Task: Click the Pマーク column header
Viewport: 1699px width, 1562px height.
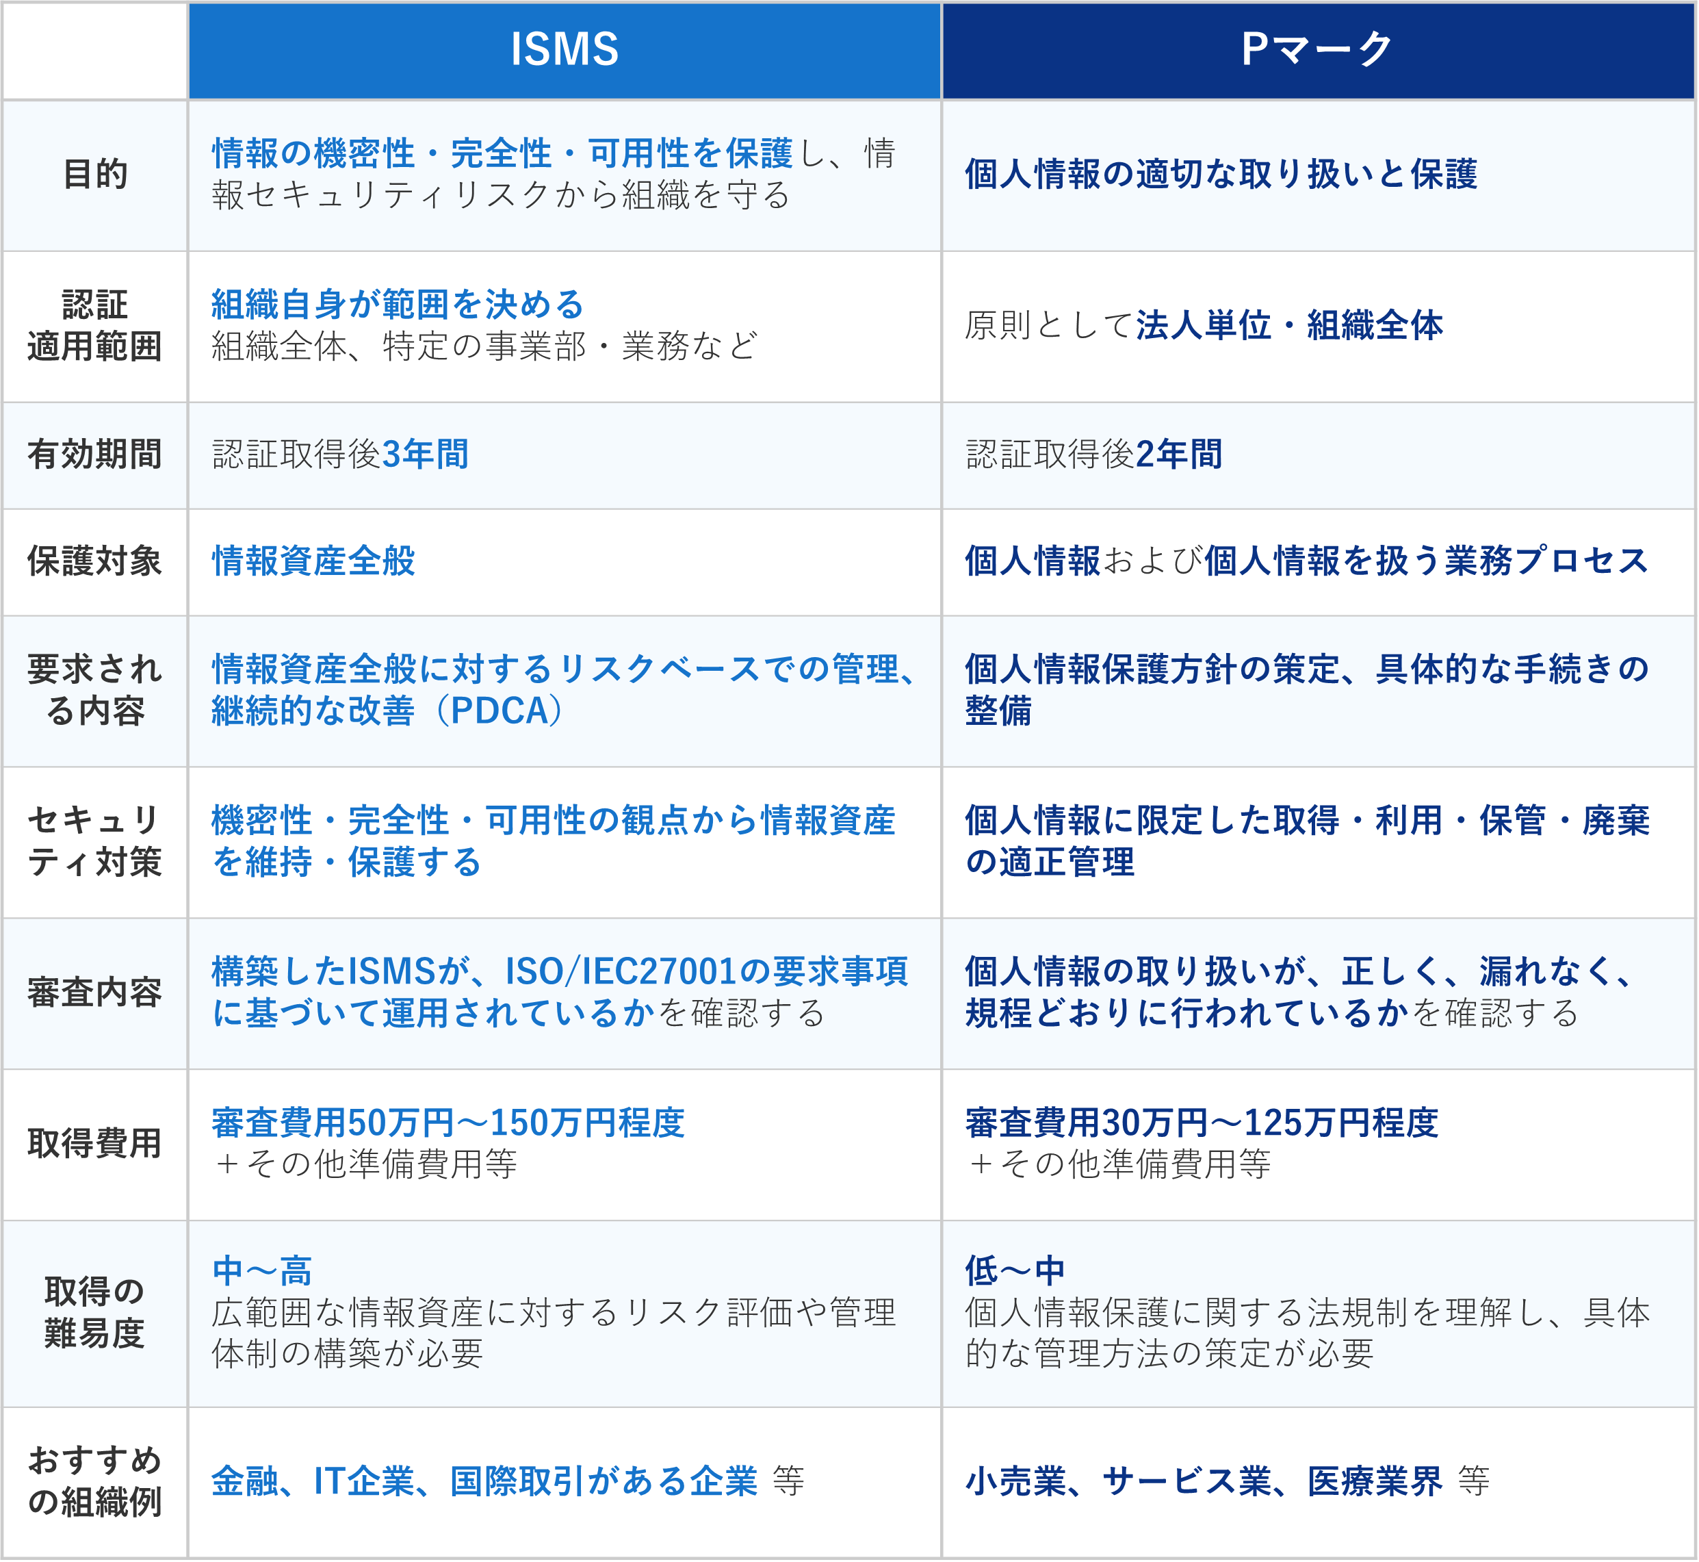Action: [x=1317, y=49]
